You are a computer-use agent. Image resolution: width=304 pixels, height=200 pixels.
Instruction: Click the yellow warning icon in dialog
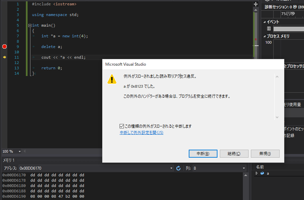112,79
